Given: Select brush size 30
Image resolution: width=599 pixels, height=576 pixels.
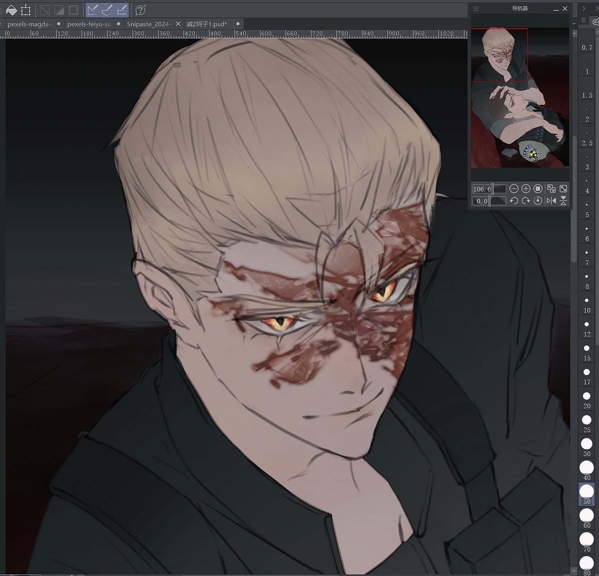Looking at the screenshot, I should (x=587, y=448).
